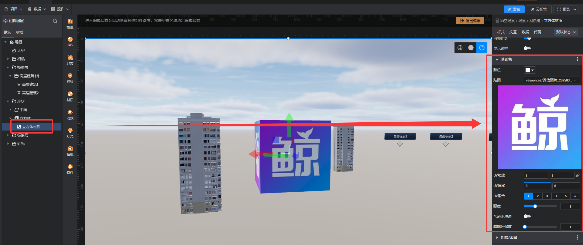Click the UV缩放 link lock icon

[578, 175]
